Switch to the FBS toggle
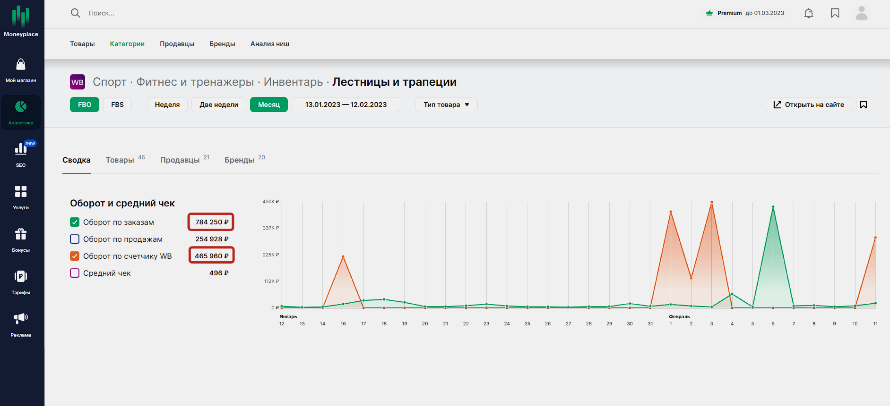 117,104
